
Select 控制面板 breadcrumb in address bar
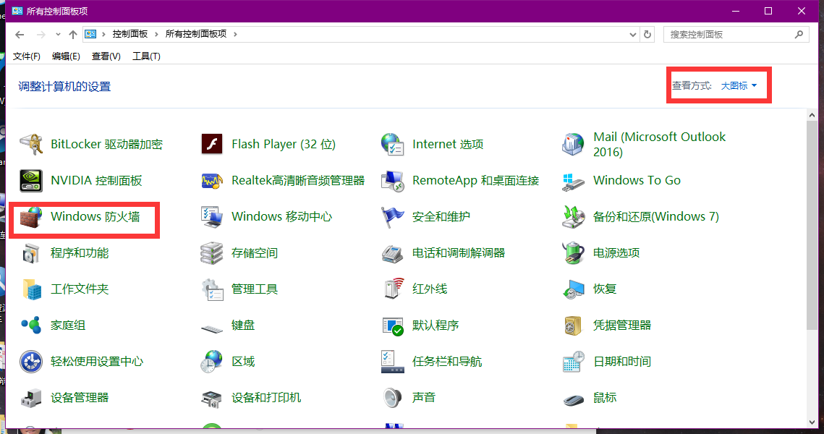(x=129, y=34)
